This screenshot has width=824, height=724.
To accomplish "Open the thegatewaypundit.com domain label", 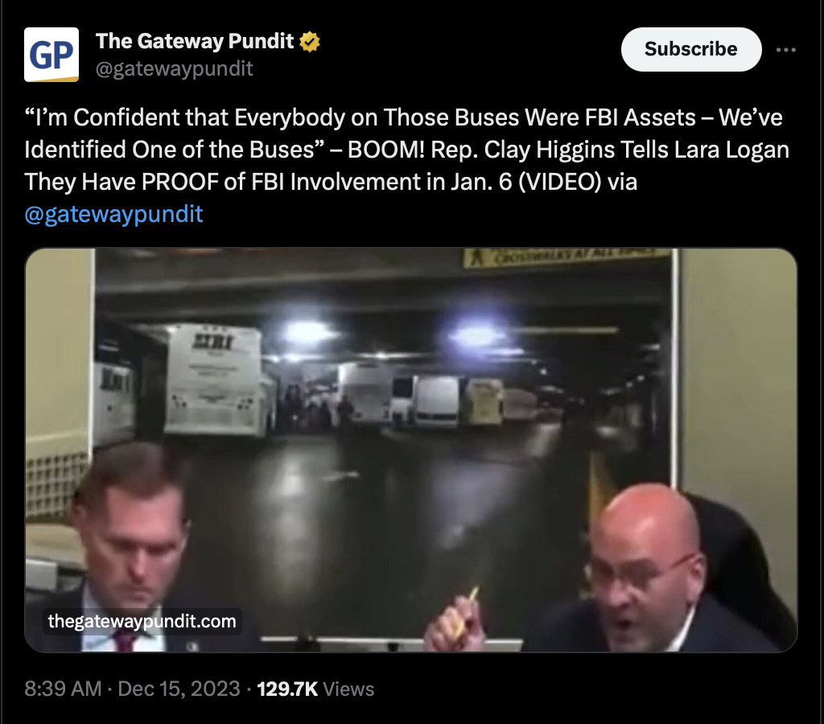I will pos(142,621).
